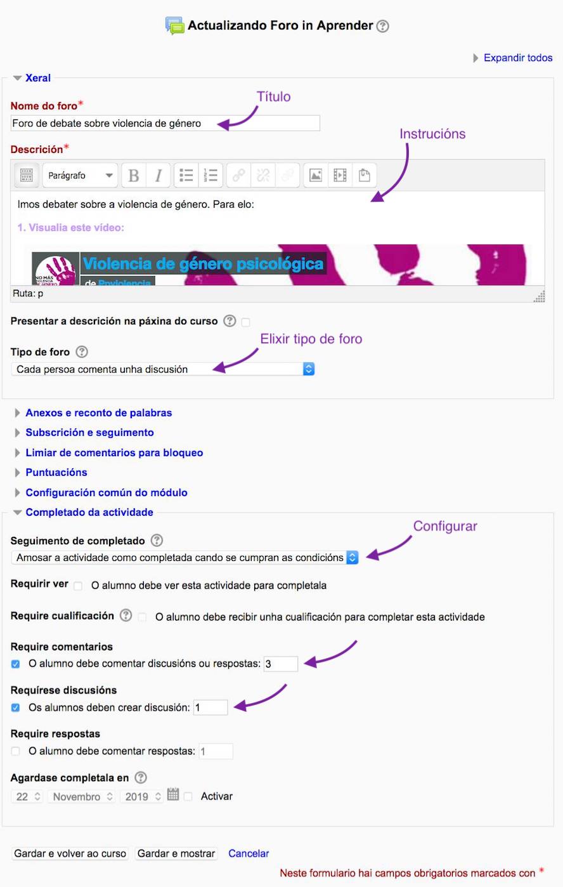563x887 pixels.
Task: Open the Seguimento de completado dropdown
Action: tap(185, 558)
